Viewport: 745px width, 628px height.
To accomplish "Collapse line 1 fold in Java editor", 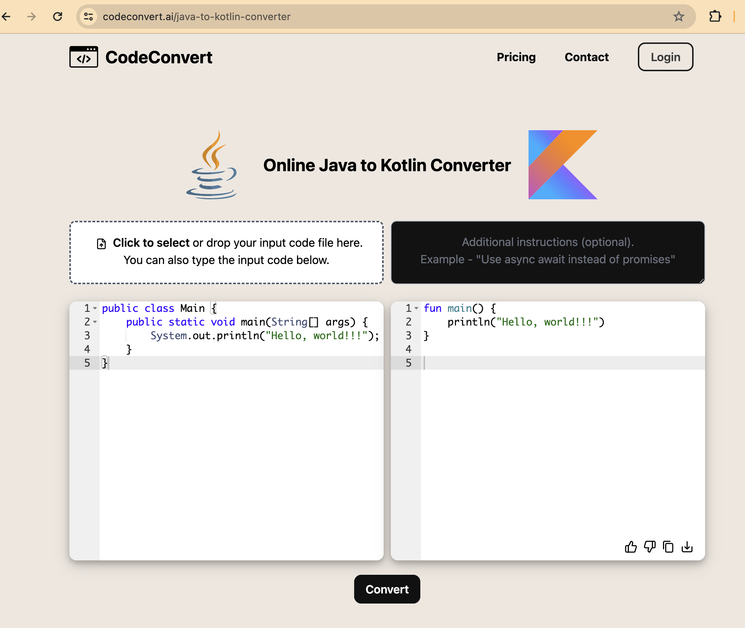I will 95,309.
